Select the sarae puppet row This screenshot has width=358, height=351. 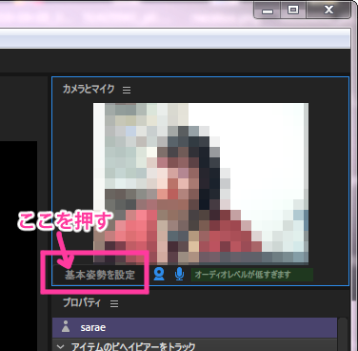click(194, 327)
